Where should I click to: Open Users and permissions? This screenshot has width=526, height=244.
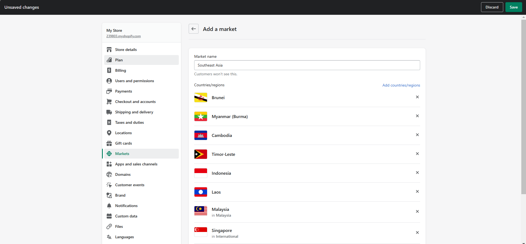[142, 81]
